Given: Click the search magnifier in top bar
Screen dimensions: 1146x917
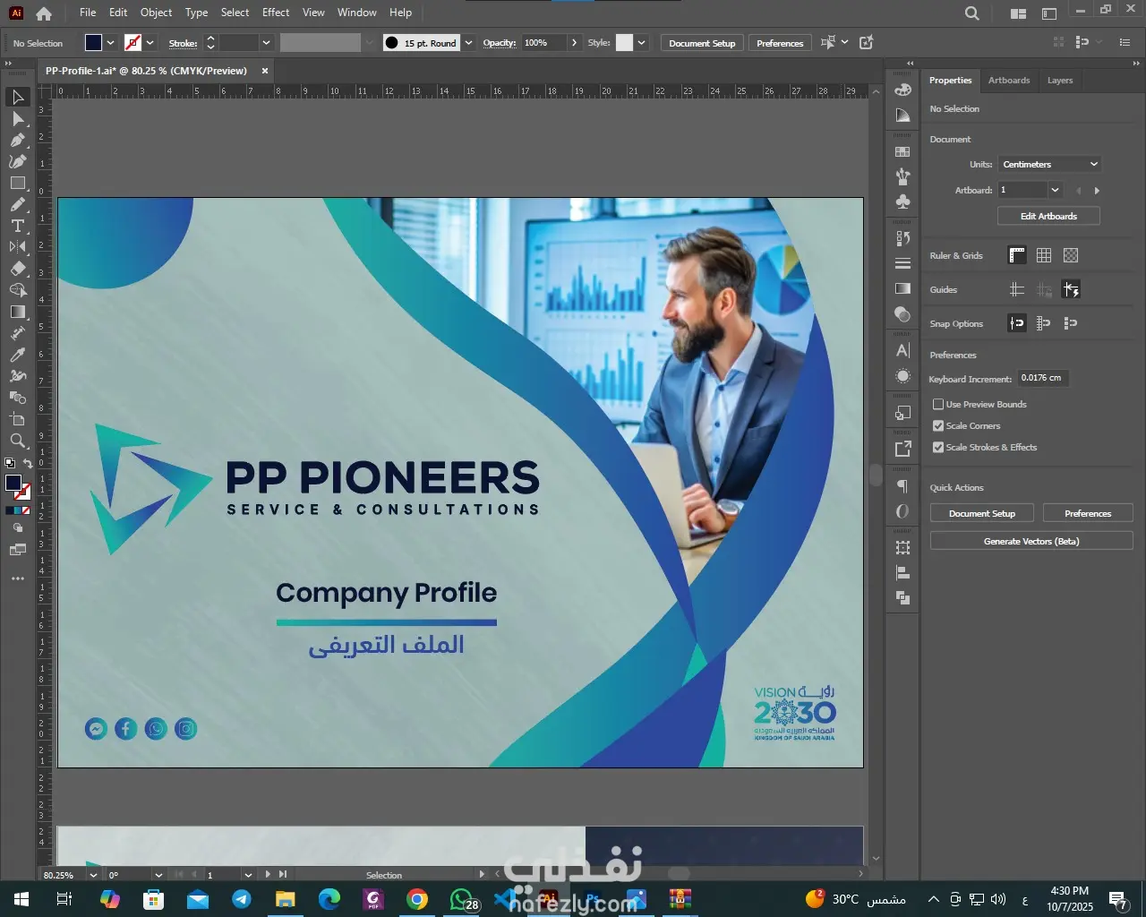Looking at the screenshot, I should (971, 13).
